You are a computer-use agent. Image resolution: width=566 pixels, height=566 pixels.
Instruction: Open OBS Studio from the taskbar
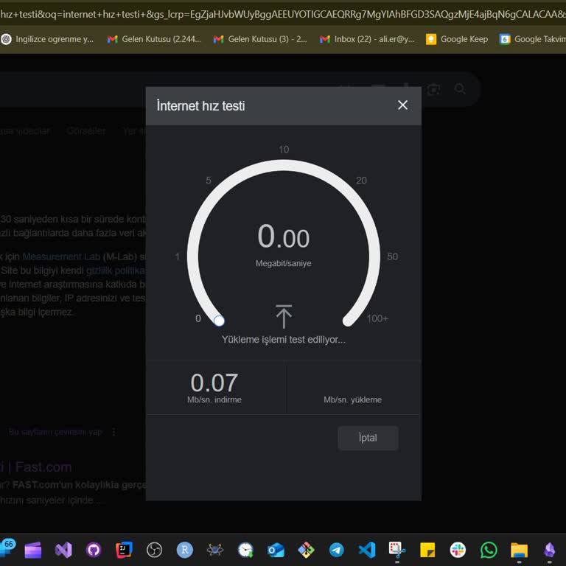[155, 550]
